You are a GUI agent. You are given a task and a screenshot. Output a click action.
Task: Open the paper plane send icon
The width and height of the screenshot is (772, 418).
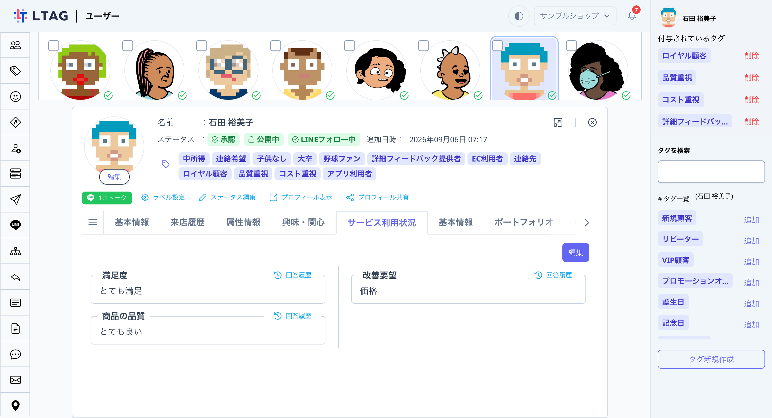click(15, 199)
